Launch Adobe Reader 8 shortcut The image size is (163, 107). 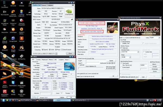(5, 84)
